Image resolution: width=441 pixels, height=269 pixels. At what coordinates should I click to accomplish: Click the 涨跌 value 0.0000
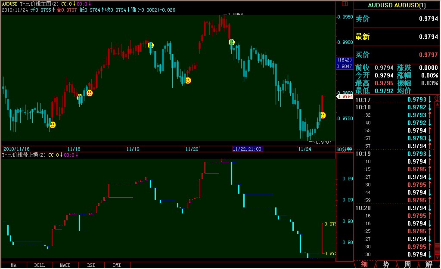pyautogui.click(x=429, y=68)
